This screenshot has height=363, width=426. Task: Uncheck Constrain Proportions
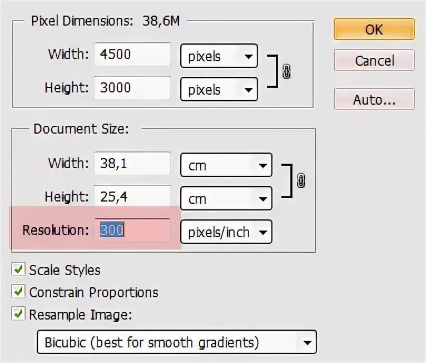tap(19, 292)
